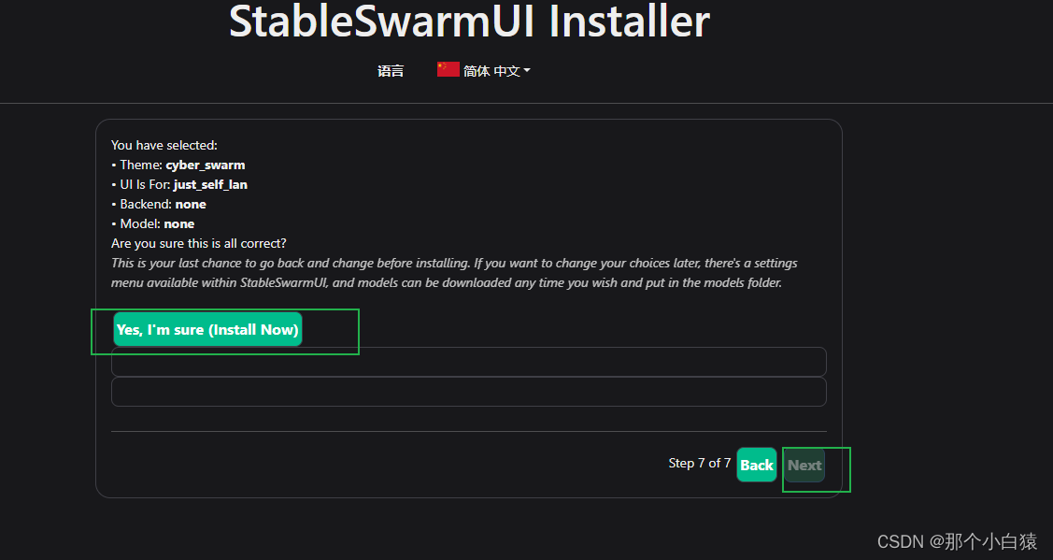Click the first empty install output box
The image size is (1053, 560).
click(468, 362)
